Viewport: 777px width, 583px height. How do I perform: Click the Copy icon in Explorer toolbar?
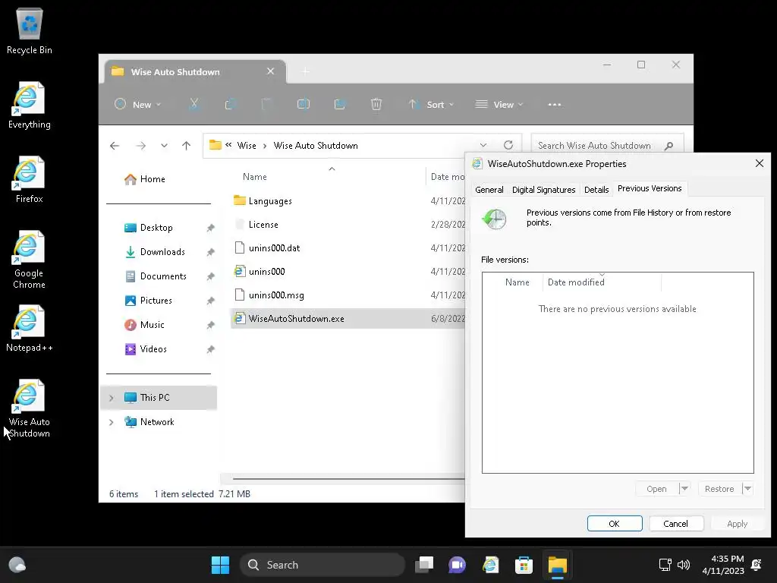point(231,104)
